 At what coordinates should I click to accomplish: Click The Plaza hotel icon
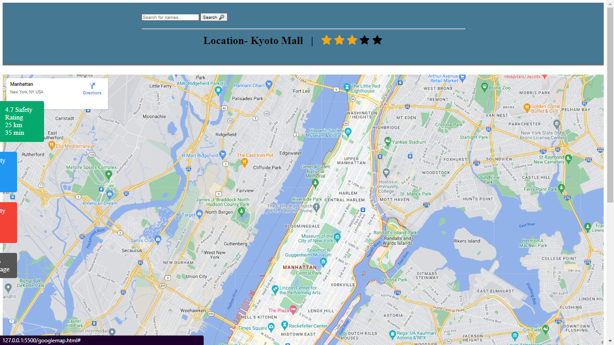coord(293,310)
